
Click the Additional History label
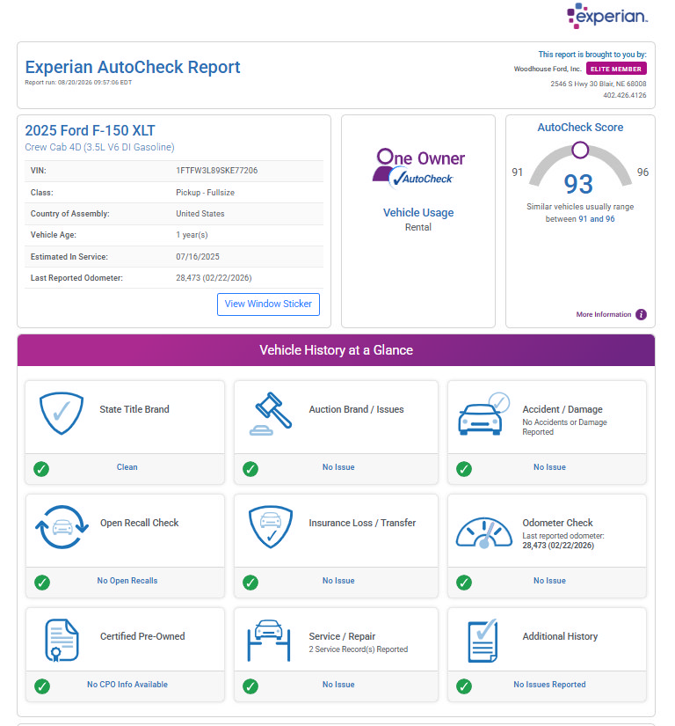coord(561,636)
